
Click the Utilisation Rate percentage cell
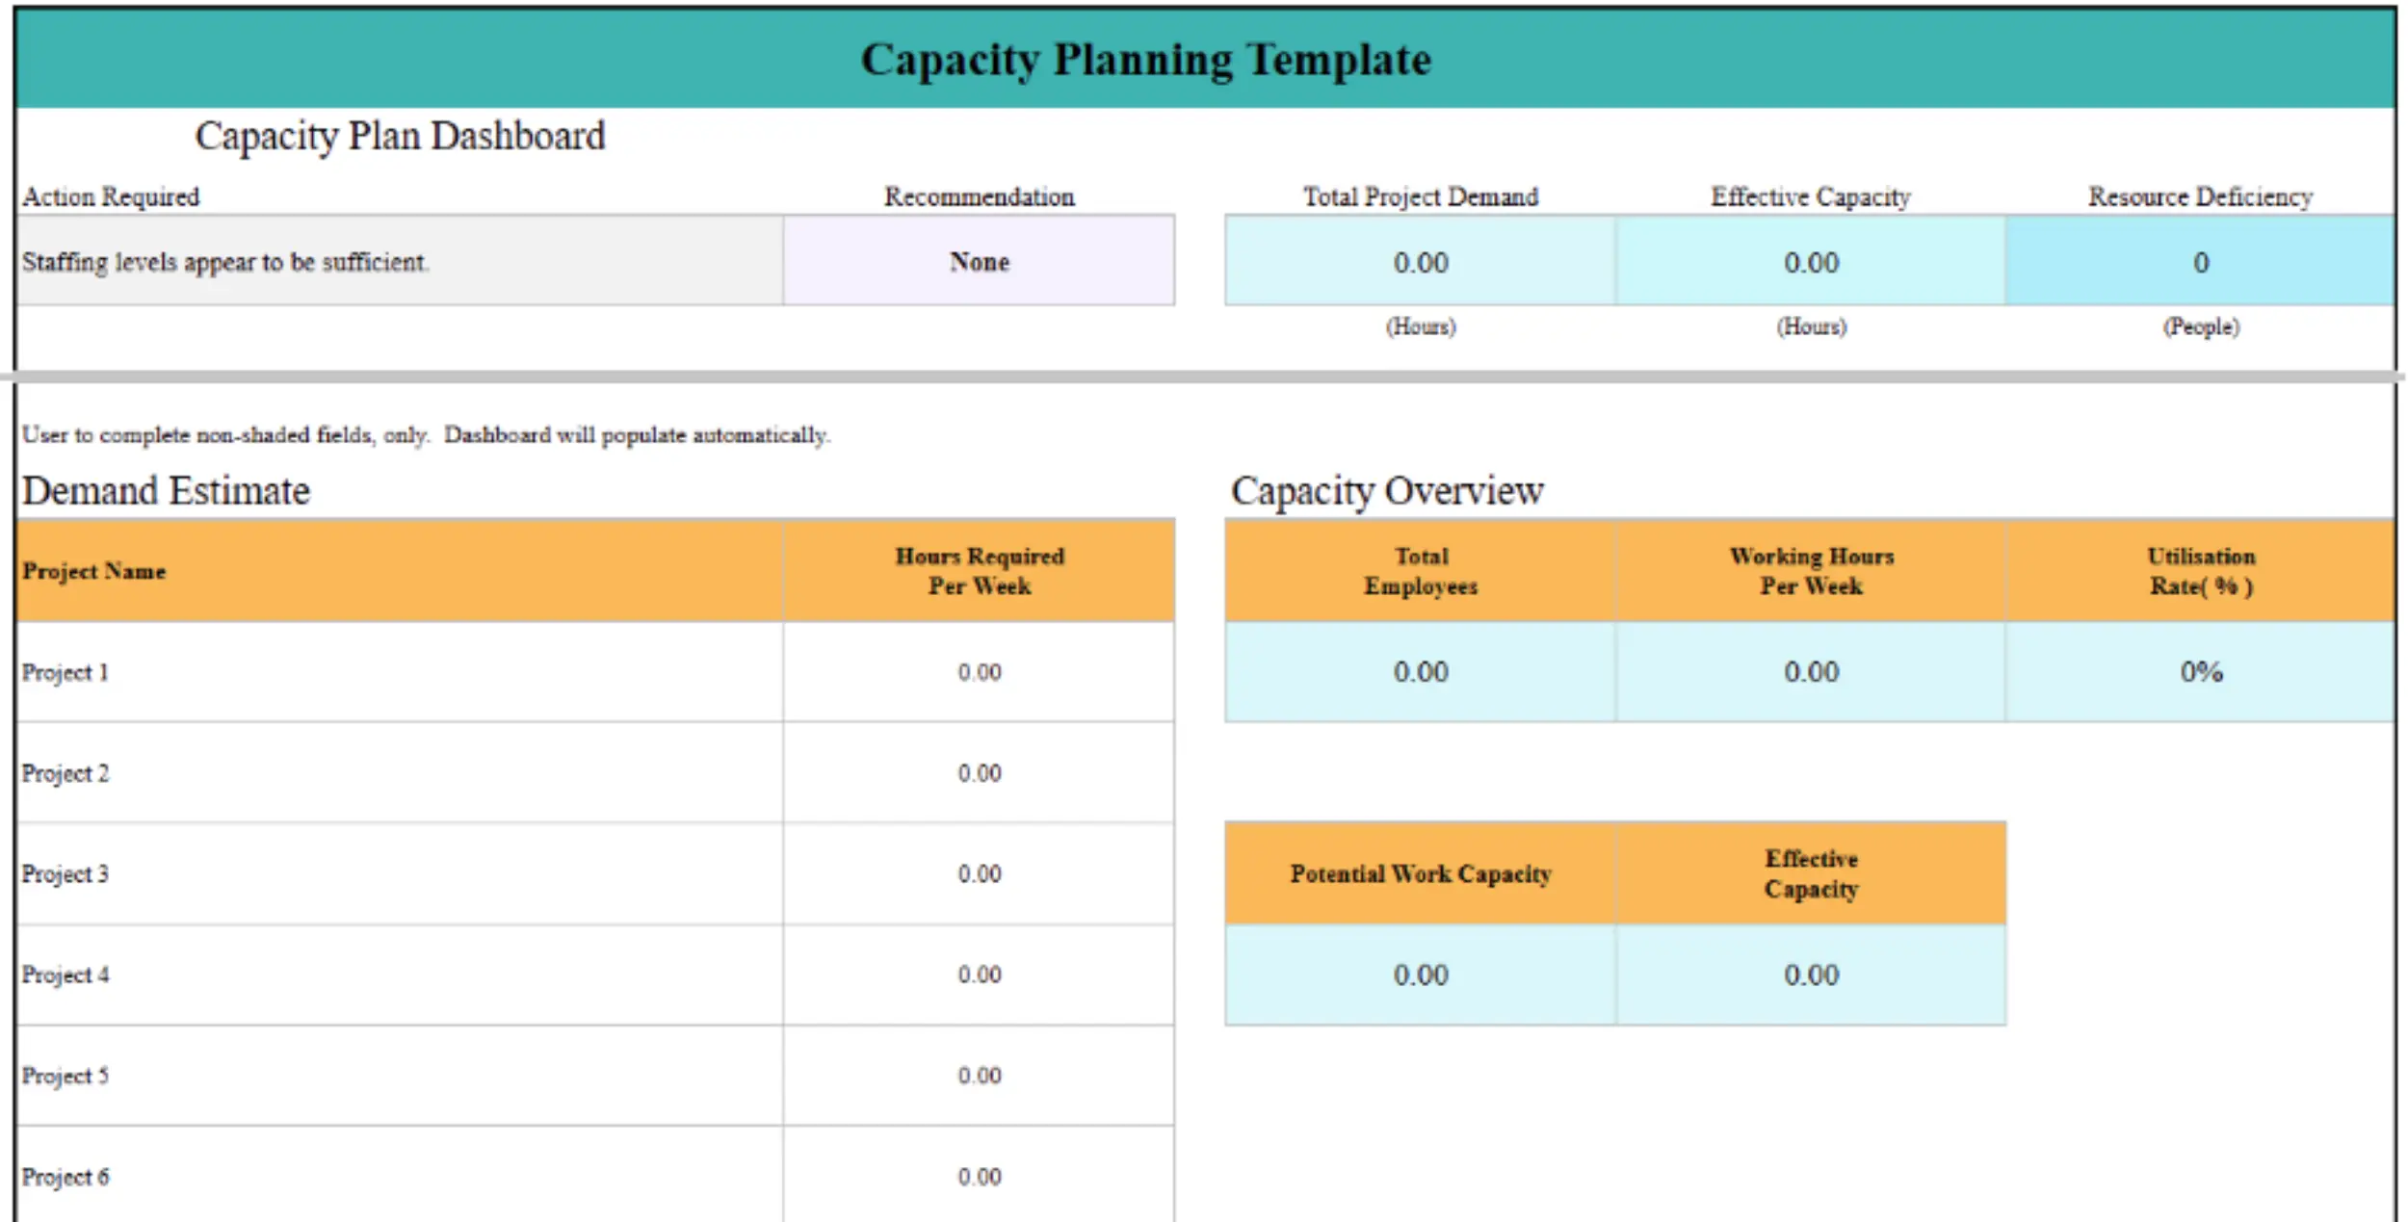(x=2200, y=672)
